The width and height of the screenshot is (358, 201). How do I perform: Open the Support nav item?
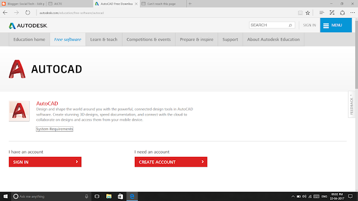point(230,40)
